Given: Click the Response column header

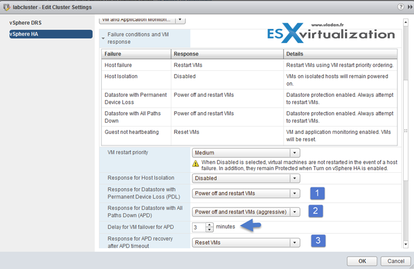Looking at the screenshot, I should (227, 54).
